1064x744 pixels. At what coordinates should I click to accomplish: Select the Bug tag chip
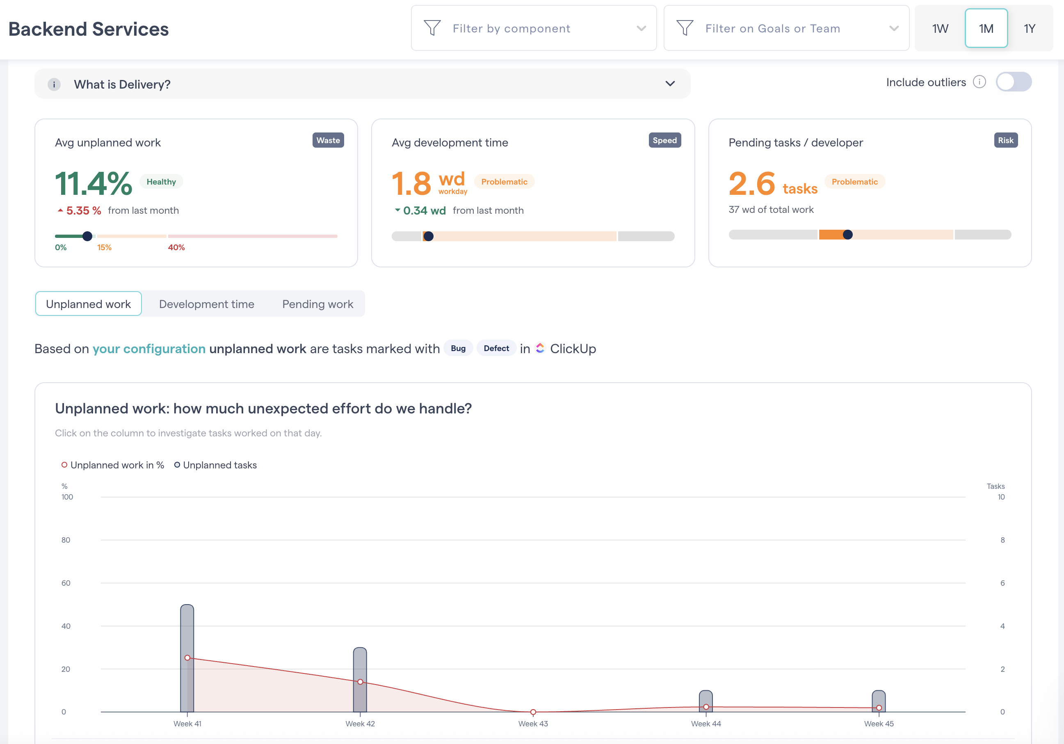[458, 348]
